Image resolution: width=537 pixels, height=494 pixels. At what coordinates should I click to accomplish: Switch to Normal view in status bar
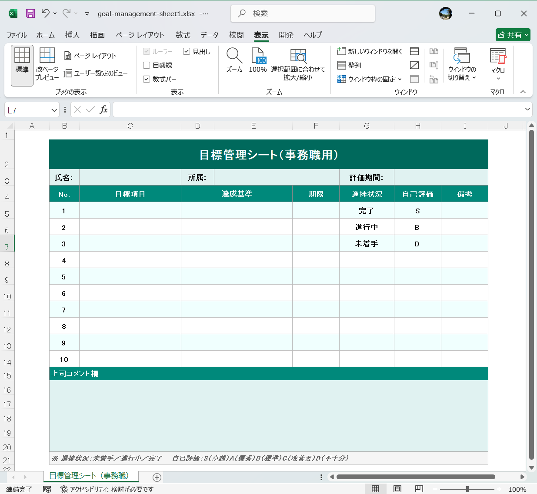coord(376,489)
